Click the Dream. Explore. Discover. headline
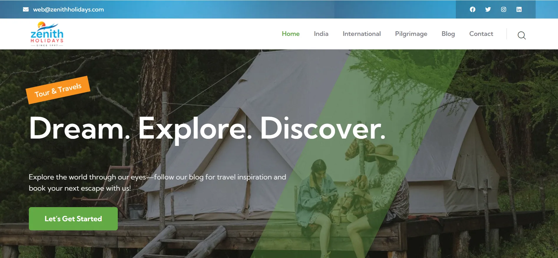 207,129
